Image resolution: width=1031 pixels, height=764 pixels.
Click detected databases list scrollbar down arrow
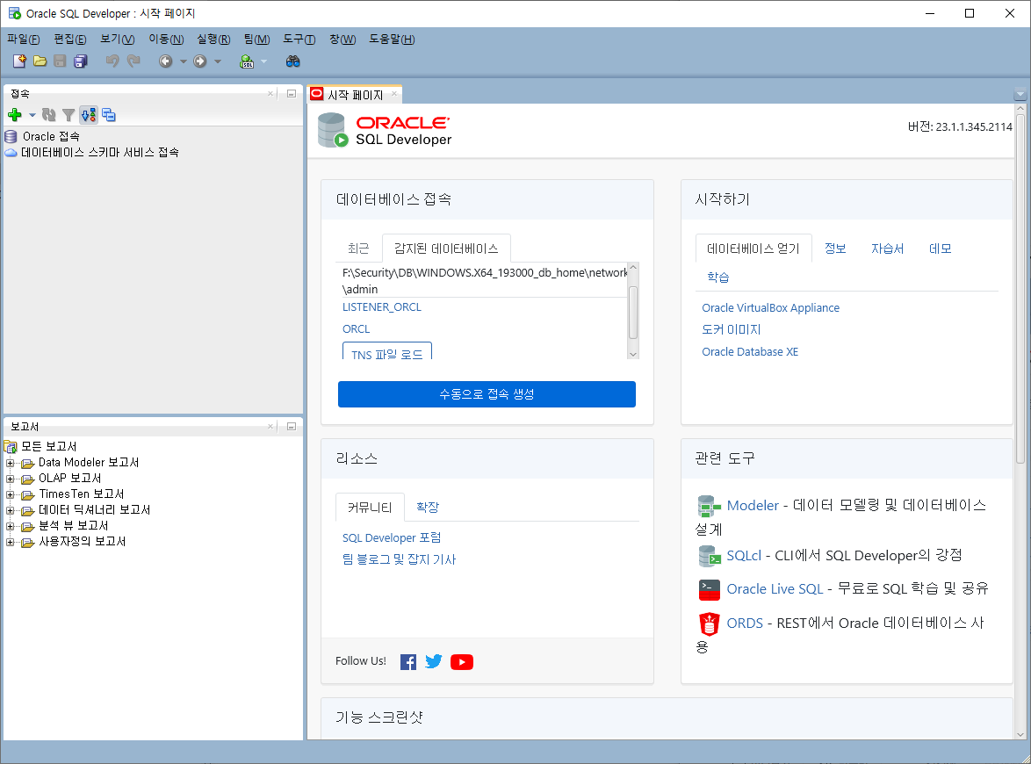[633, 354]
